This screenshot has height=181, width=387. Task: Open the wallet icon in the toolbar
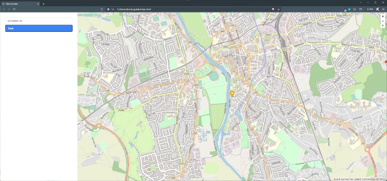click(360, 9)
